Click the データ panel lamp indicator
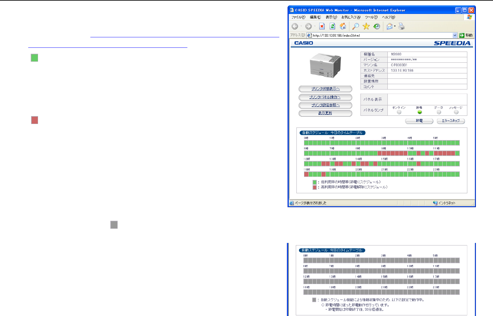The width and height of the screenshot is (493, 316). tap(439, 112)
